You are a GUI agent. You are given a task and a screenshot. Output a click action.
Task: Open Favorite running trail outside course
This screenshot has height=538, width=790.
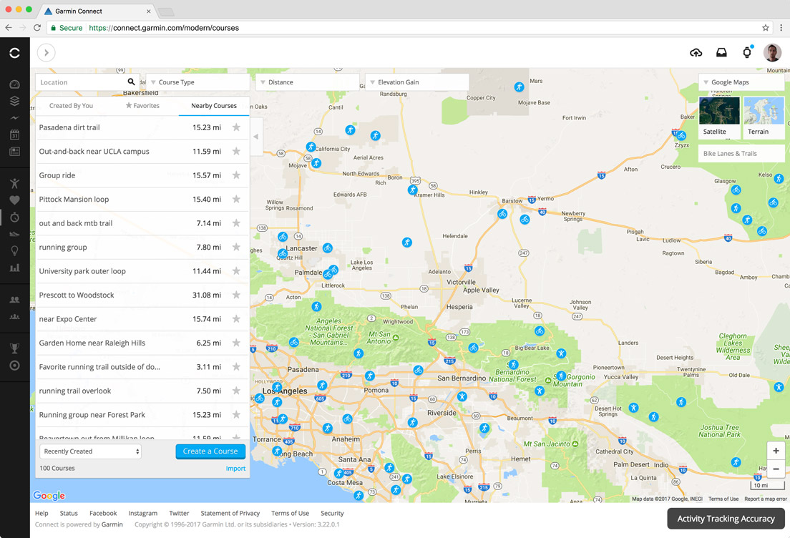pos(142,367)
